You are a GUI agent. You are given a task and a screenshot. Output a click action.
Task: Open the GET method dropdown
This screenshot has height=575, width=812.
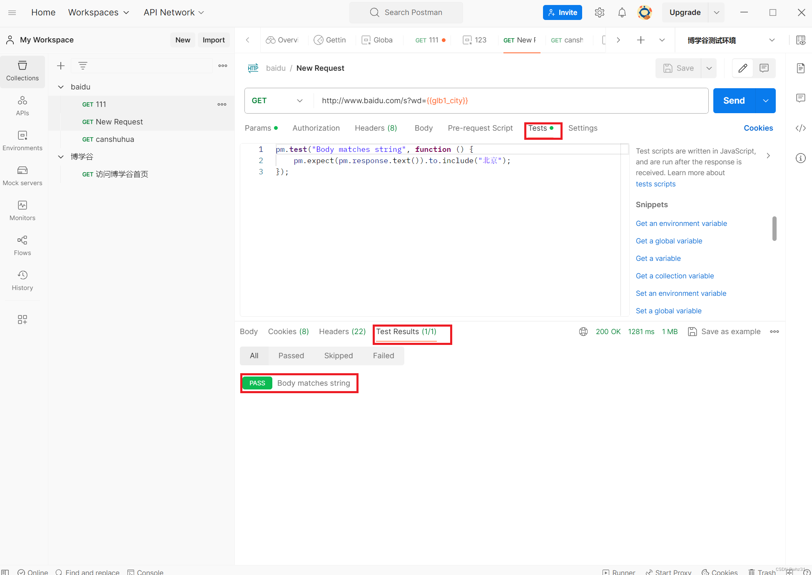[277, 101]
